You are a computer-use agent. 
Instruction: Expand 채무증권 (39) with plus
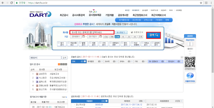144,101
